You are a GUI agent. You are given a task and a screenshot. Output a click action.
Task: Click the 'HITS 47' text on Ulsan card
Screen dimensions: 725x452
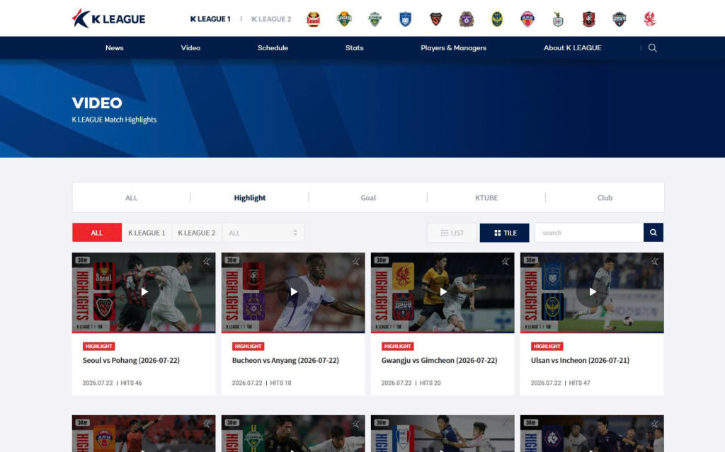579,383
